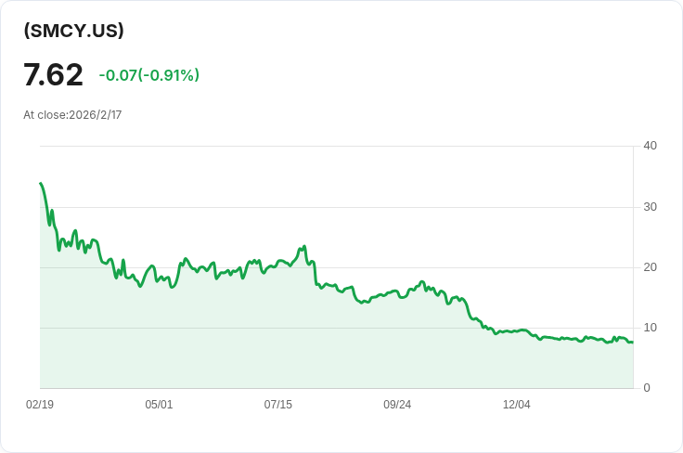
Task: Click the price line directly above 09/24
Action: [397, 292]
